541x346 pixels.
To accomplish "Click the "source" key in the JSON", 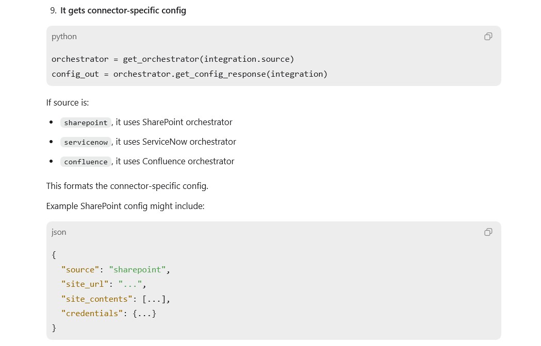I will [x=80, y=269].
